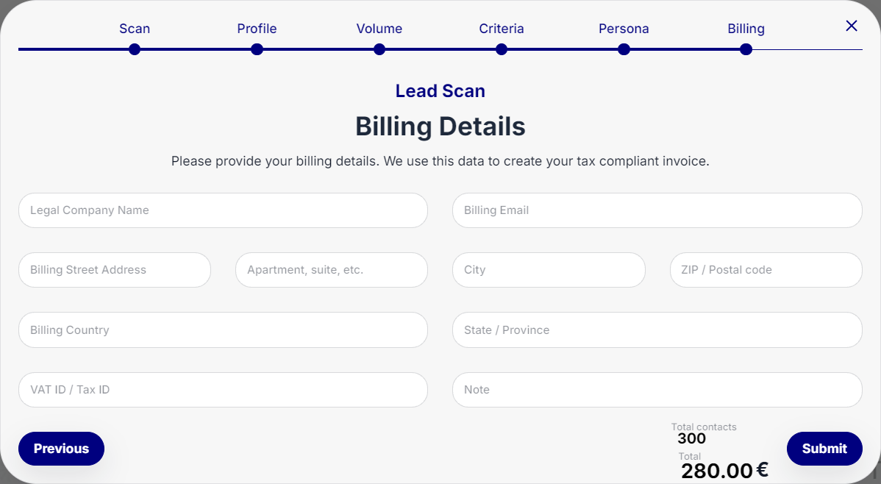Click the ZIP / Postal code field

(x=766, y=270)
